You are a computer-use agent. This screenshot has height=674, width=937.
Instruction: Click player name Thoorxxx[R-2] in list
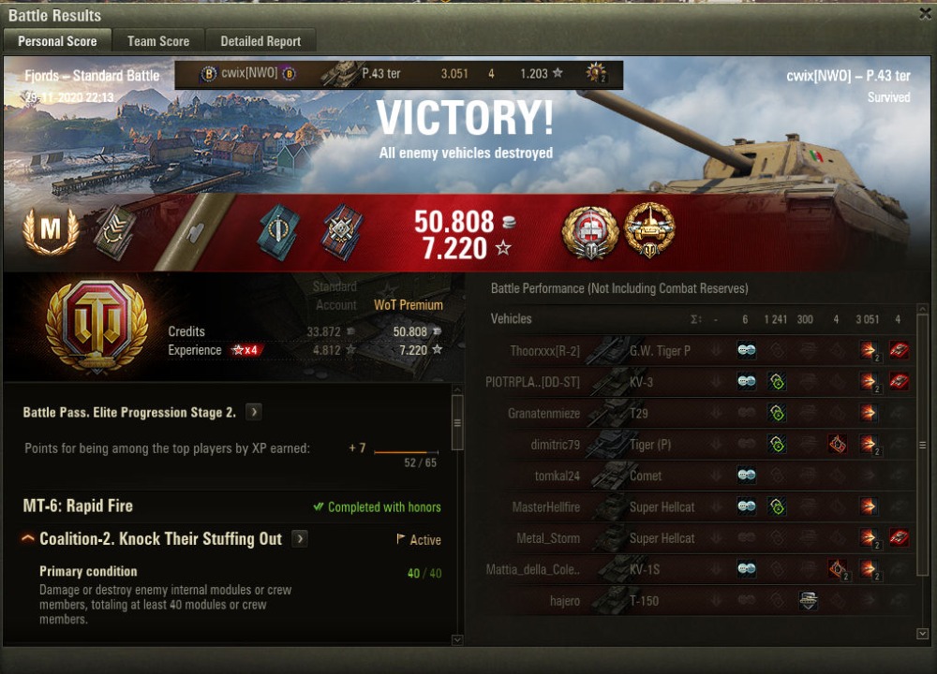[x=544, y=351]
